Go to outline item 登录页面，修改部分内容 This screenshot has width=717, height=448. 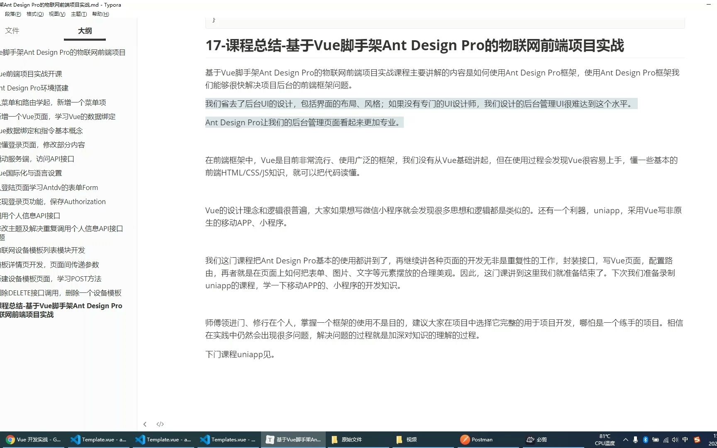pyautogui.click(x=42, y=145)
